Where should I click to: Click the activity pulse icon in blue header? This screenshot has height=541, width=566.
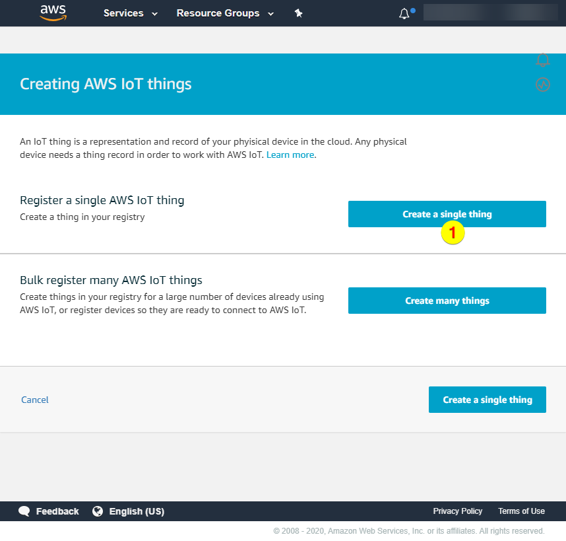tap(543, 85)
